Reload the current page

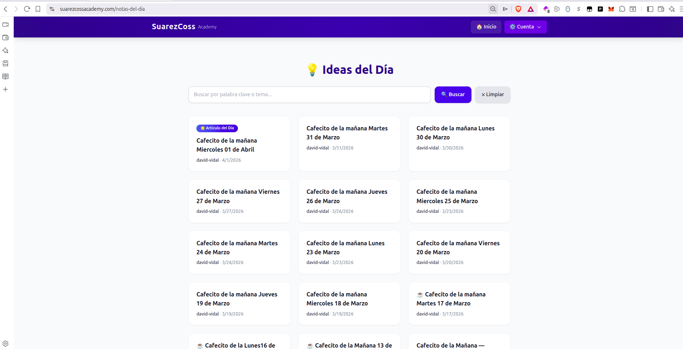coord(27,9)
